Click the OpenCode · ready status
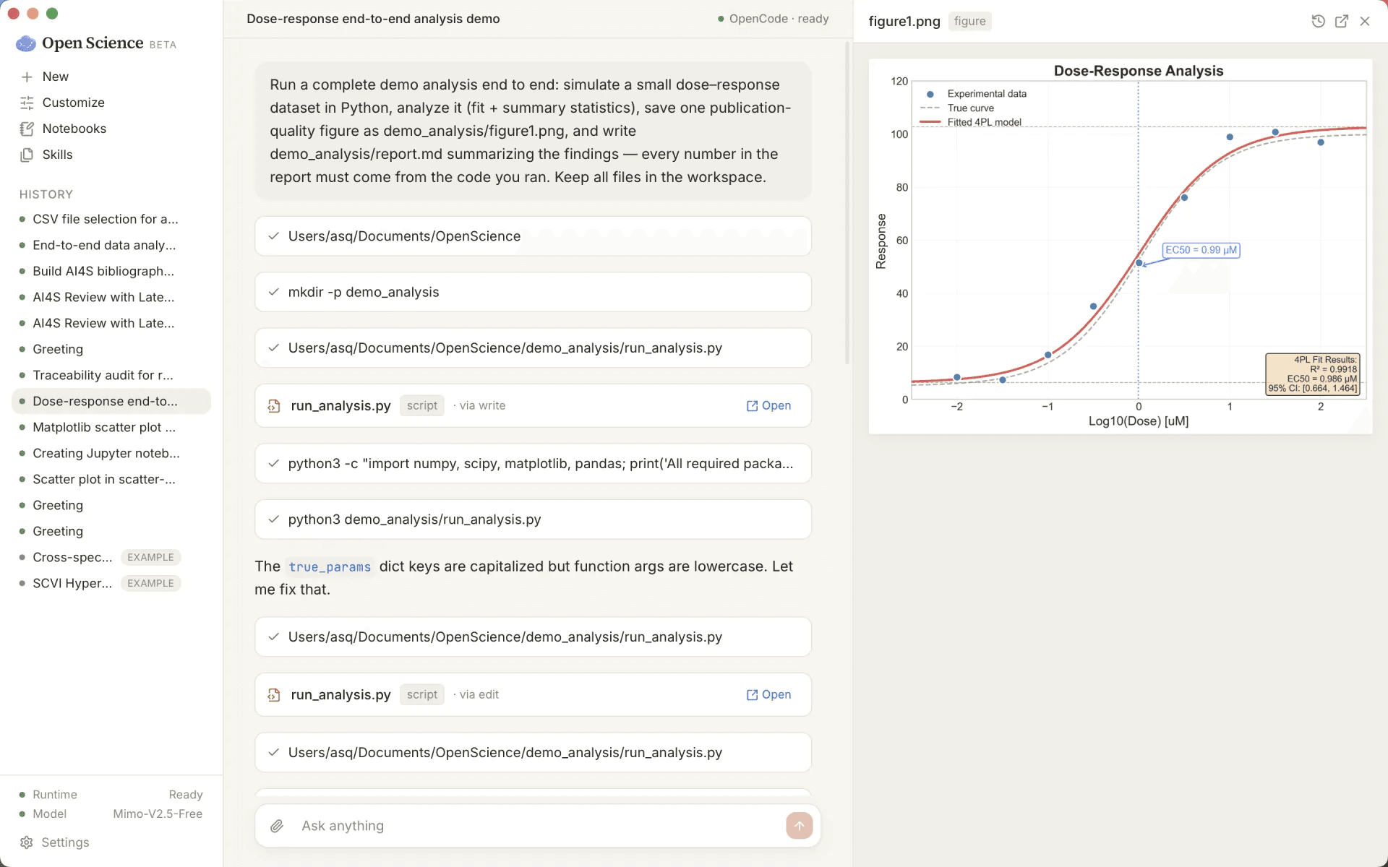This screenshot has height=867, width=1388. click(x=774, y=19)
